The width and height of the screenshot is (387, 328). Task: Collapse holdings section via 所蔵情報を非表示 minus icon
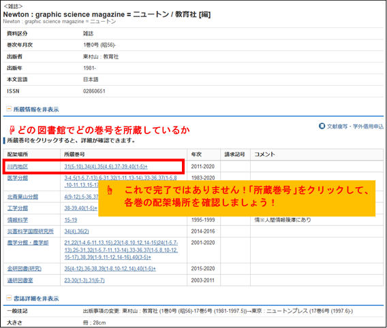point(9,109)
